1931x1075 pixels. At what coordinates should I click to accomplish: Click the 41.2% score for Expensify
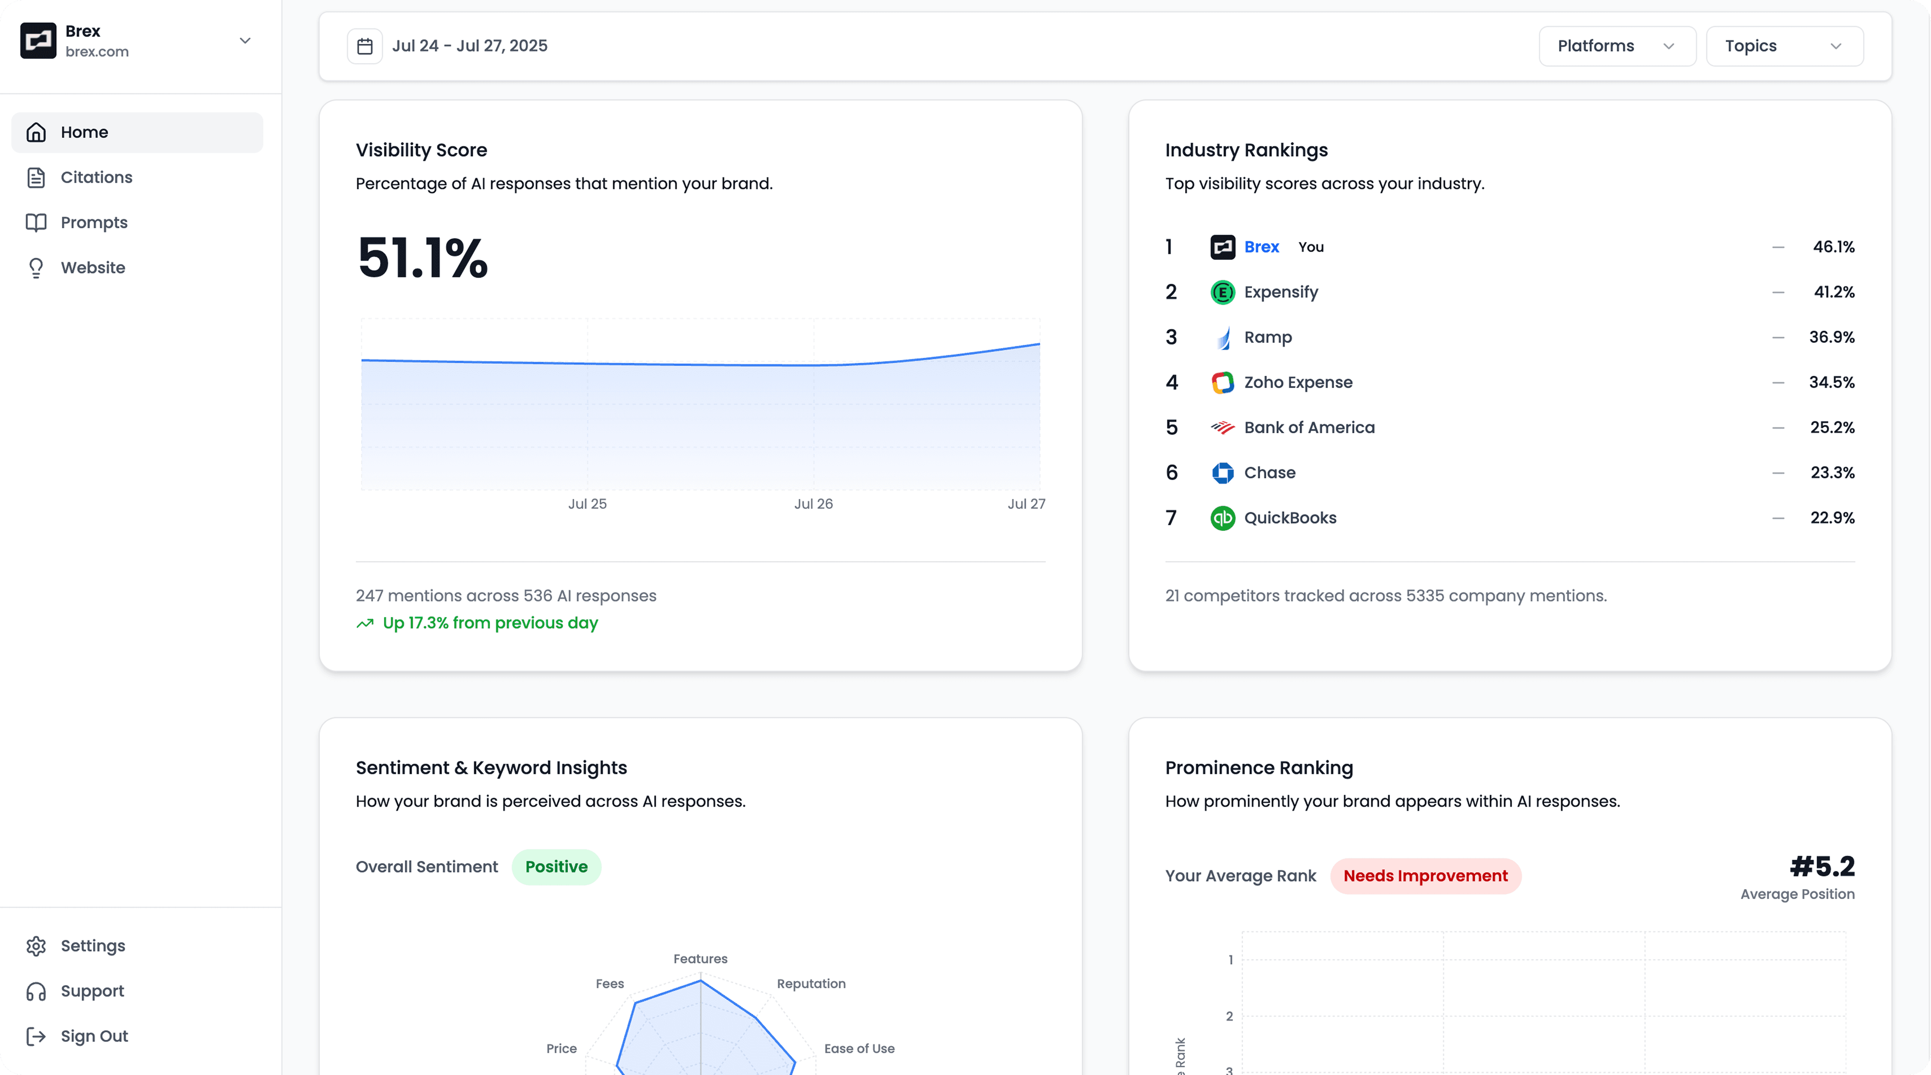(1833, 292)
